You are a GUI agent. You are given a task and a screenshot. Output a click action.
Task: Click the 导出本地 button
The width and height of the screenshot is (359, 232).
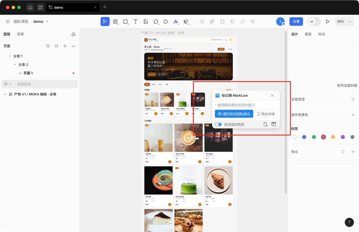tap(266, 114)
